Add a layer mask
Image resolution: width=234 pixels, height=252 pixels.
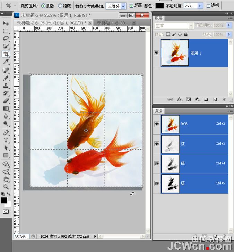click(188, 99)
